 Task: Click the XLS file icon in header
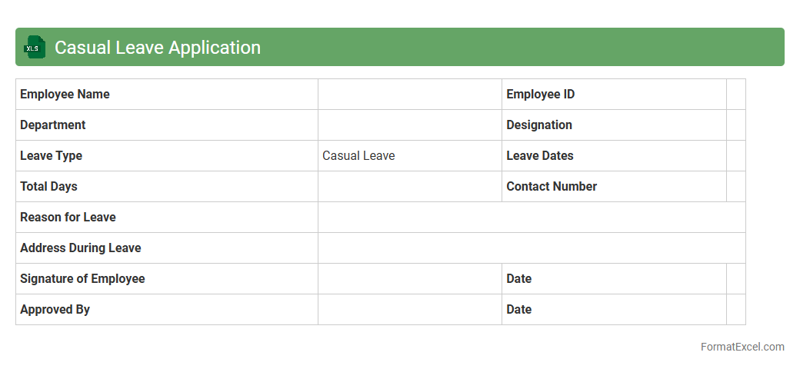coord(35,48)
